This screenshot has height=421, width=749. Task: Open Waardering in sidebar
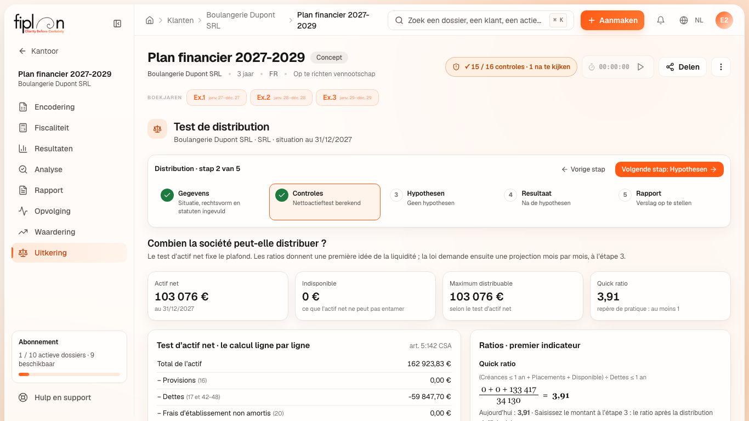69,232
